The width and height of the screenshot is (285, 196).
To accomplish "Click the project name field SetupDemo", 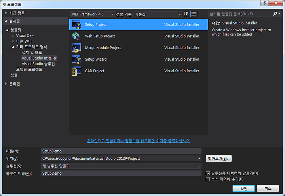I will (x=121, y=151).
